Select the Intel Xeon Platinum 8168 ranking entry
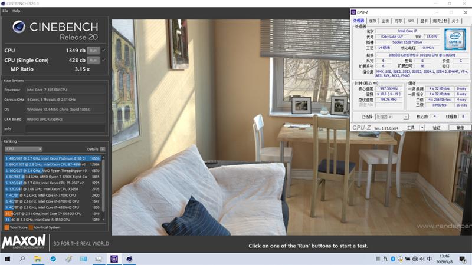Viewport: 472px width, 265px height. [53, 158]
